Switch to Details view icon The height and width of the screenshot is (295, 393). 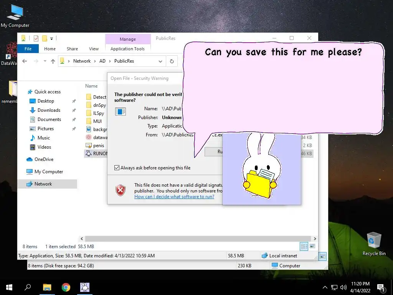click(304, 246)
